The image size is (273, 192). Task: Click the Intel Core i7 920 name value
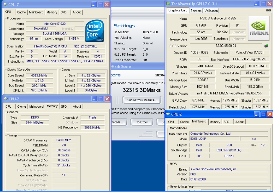tap(55, 24)
